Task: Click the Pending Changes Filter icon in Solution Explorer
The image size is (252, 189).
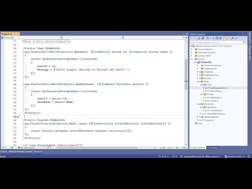Action: click(208, 38)
